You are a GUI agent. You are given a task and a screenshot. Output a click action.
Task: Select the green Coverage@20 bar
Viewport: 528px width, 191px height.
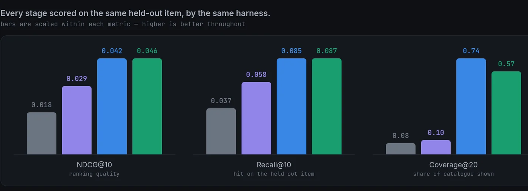(x=506, y=113)
